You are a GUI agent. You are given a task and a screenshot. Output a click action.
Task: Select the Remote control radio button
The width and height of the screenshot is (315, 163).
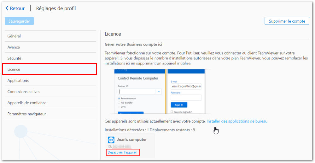119,98
